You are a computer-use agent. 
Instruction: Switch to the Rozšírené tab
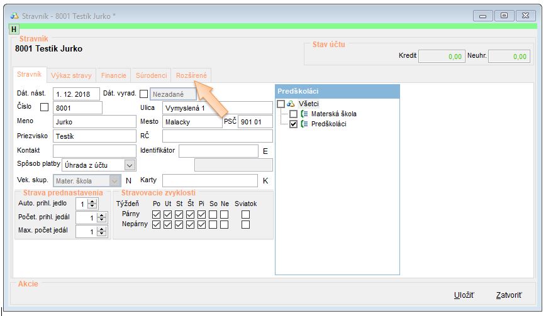tap(192, 75)
